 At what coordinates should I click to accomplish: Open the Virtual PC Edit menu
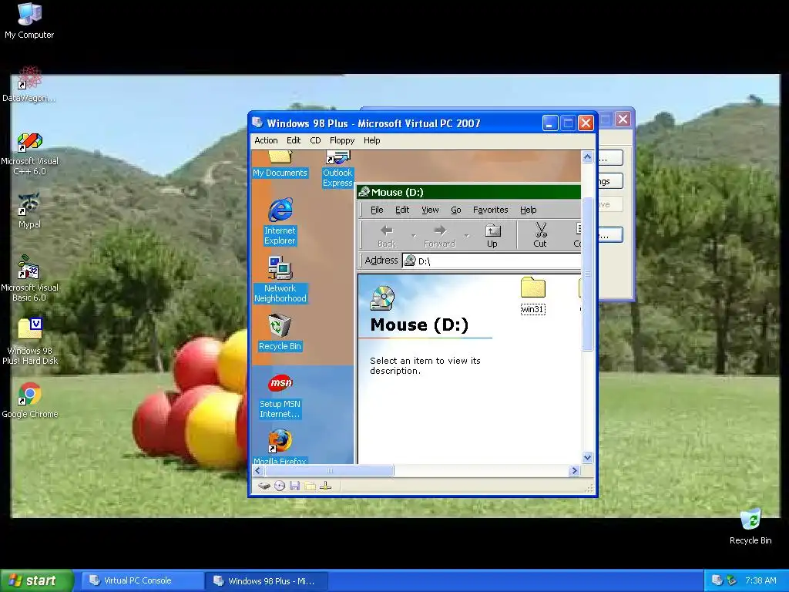click(x=294, y=140)
